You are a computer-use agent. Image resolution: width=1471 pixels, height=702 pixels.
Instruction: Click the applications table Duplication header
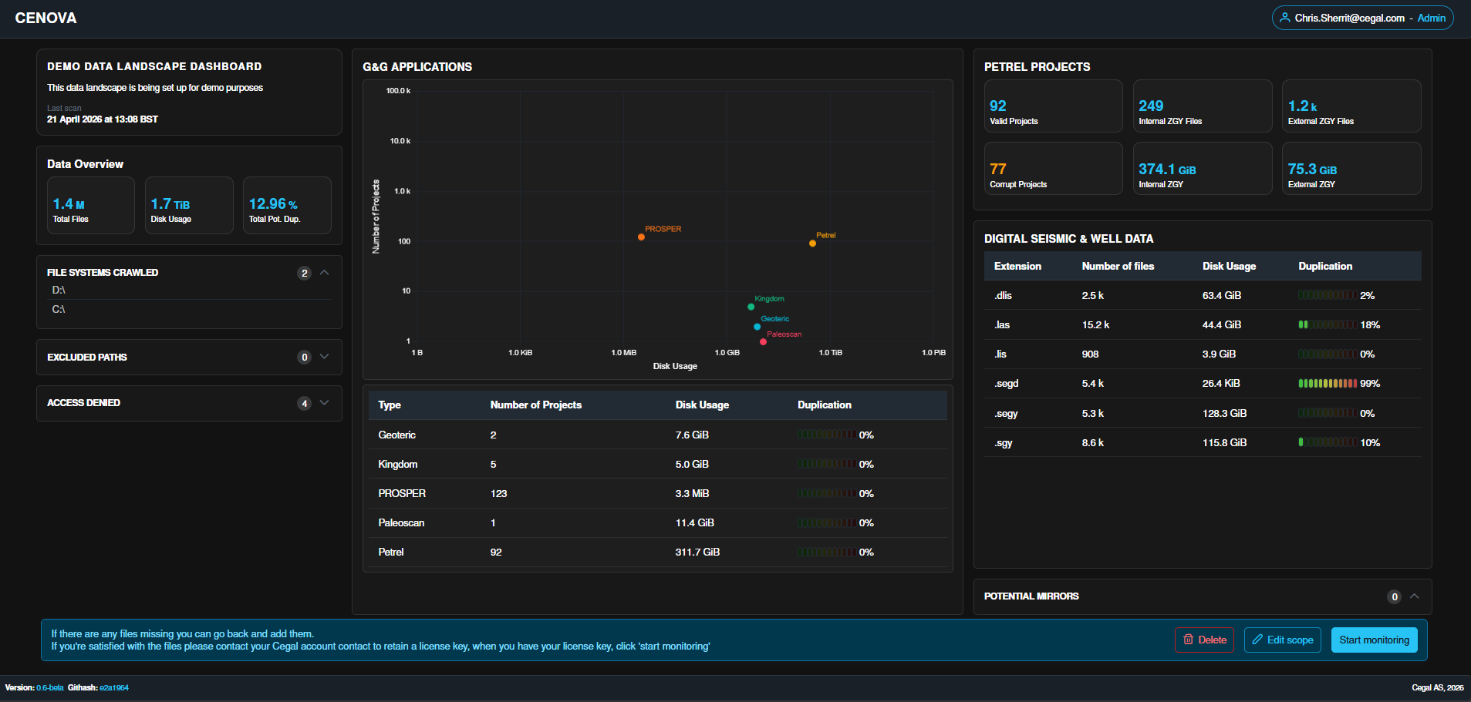point(825,405)
